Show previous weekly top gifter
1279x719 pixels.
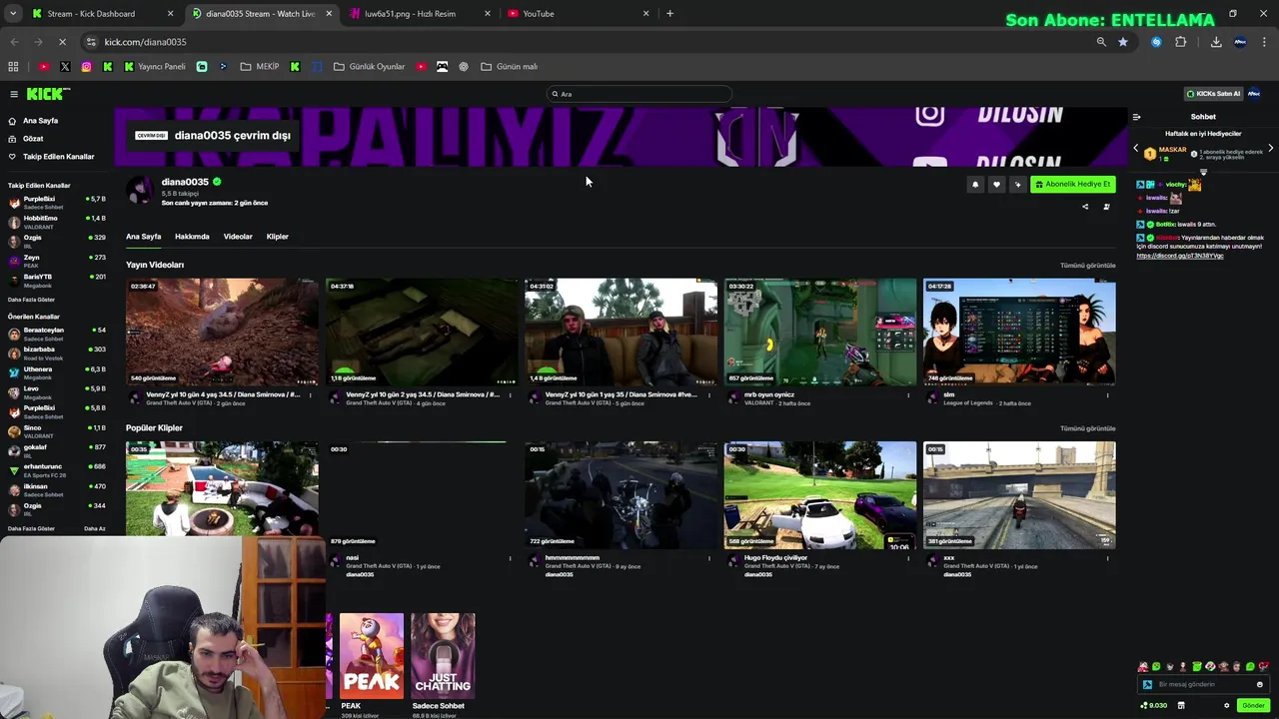click(1135, 148)
